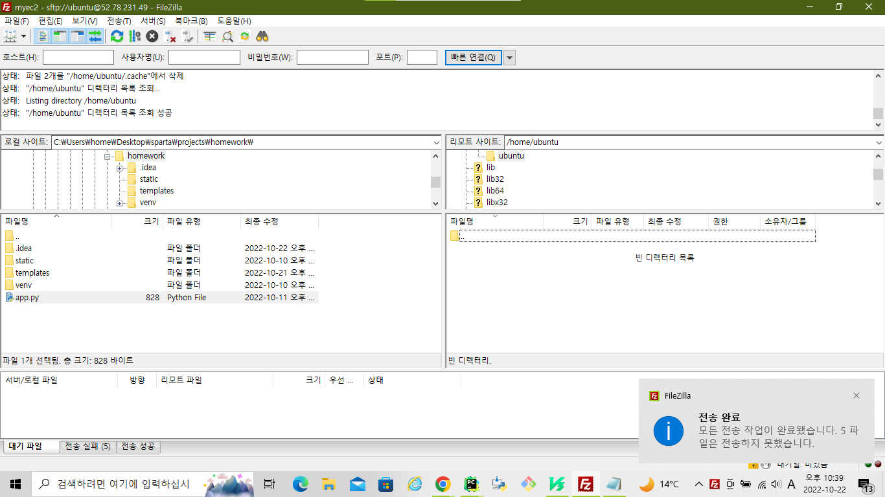Toggle processing of the transfer queue
885x497 pixels.
[x=134, y=36]
